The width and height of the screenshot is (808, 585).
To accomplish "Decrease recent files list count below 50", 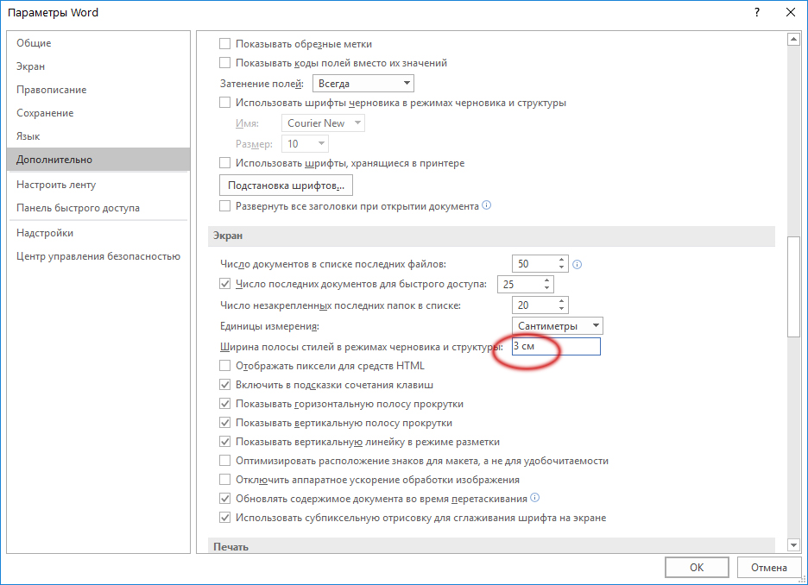I will coord(561,267).
